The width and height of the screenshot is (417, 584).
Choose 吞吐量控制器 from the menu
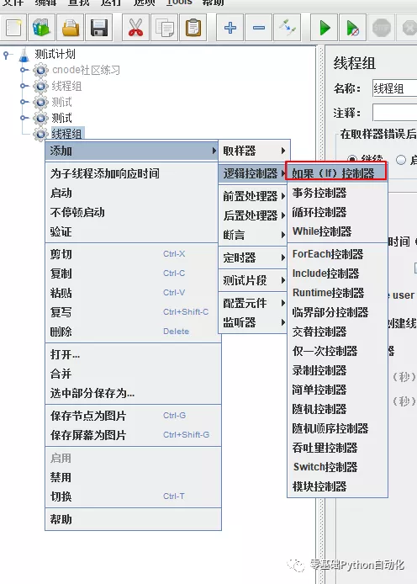[x=337, y=448]
